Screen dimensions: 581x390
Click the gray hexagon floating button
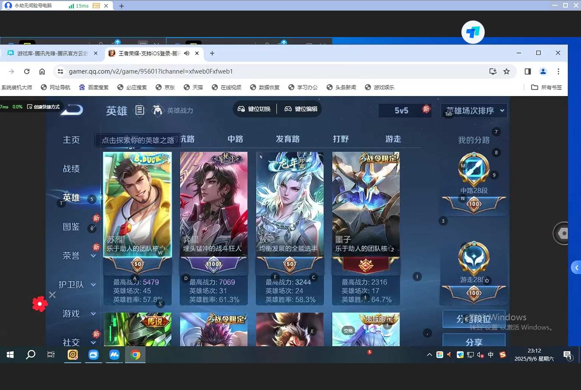pos(561,233)
